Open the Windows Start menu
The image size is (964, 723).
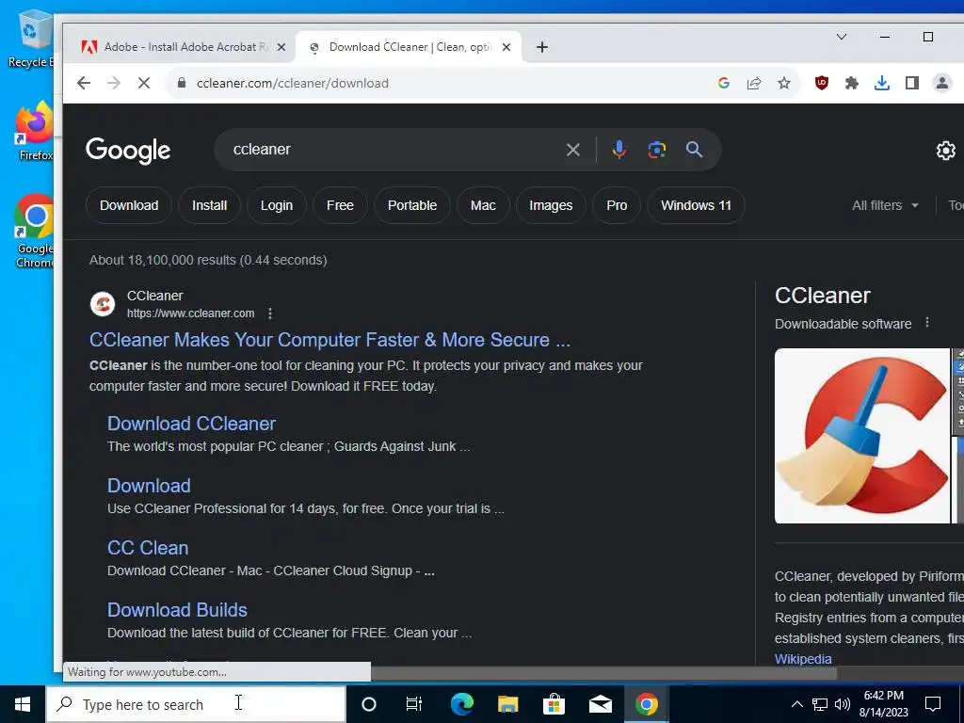pos(23,704)
